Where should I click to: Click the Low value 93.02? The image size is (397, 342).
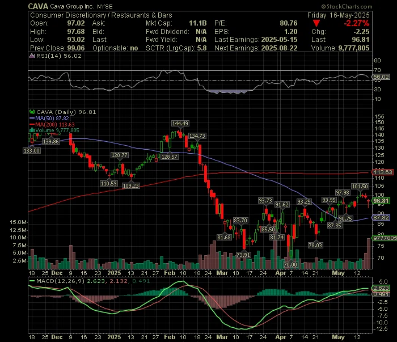[x=76, y=40]
